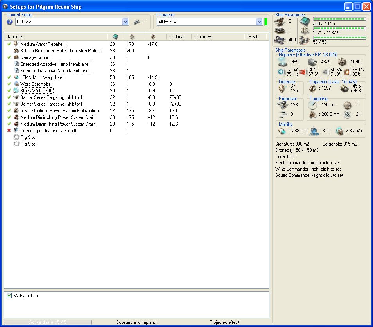Click the Warp Scrambler II module icon

tap(16, 84)
